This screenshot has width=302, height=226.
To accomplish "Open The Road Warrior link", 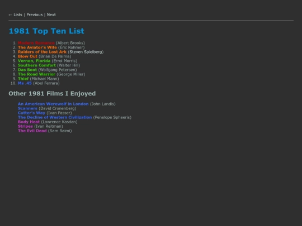I will [36, 74].
